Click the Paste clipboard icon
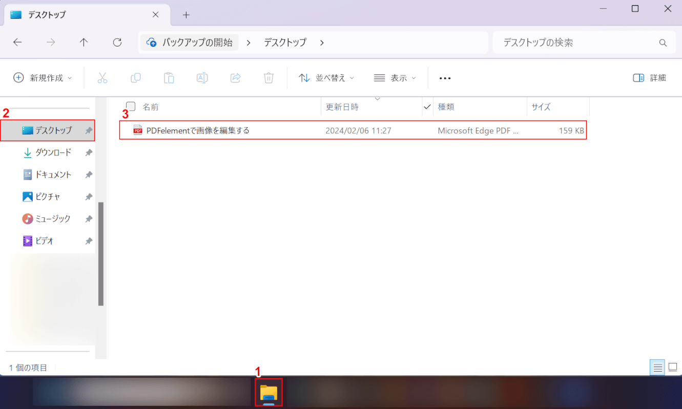The width and height of the screenshot is (682, 409). point(169,78)
